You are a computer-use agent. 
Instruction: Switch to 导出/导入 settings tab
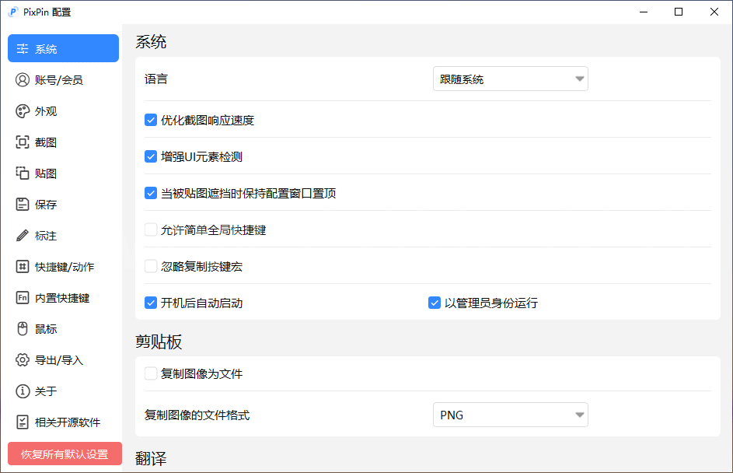pyautogui.click(x=58, y=360)
